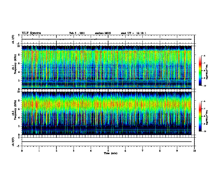Click the 'ch.3(V)' axis label
The image size is (219, 169).
[x=13, y=142]
